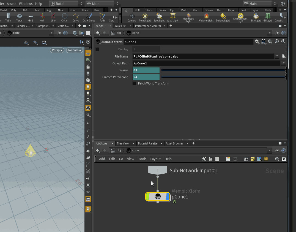Open the Persp view dropdown
Image resolution: width=296 pixels, height=232 pixels.
pyautogui.click(x=57, y=50)
